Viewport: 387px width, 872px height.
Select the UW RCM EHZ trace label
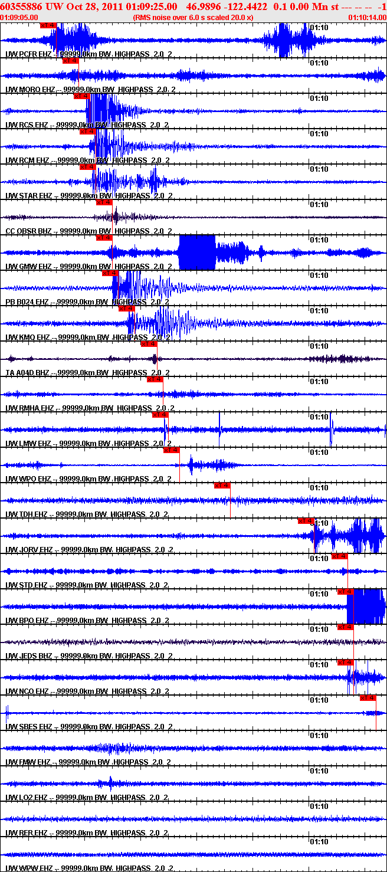(x=88, y=160)
